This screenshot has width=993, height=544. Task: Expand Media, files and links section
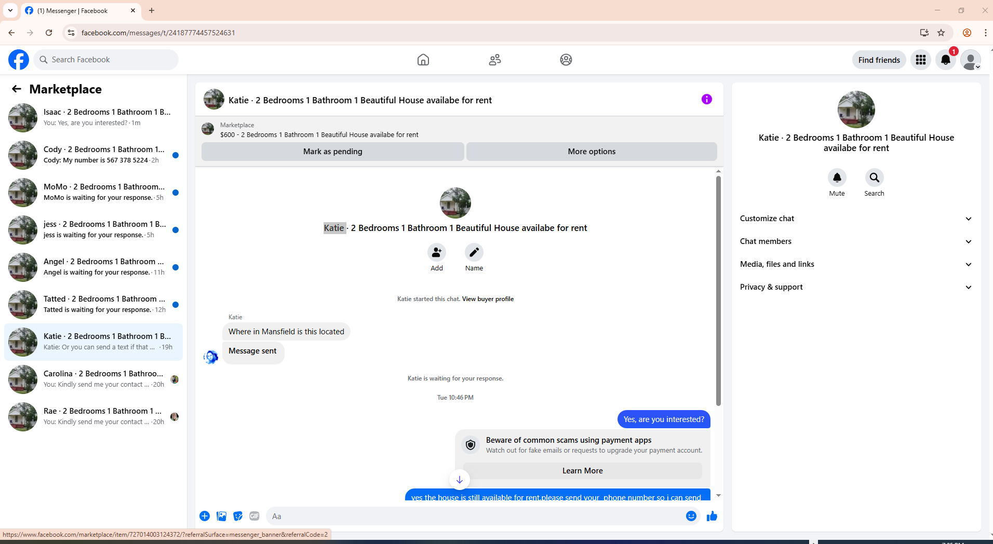click(856, 264)
